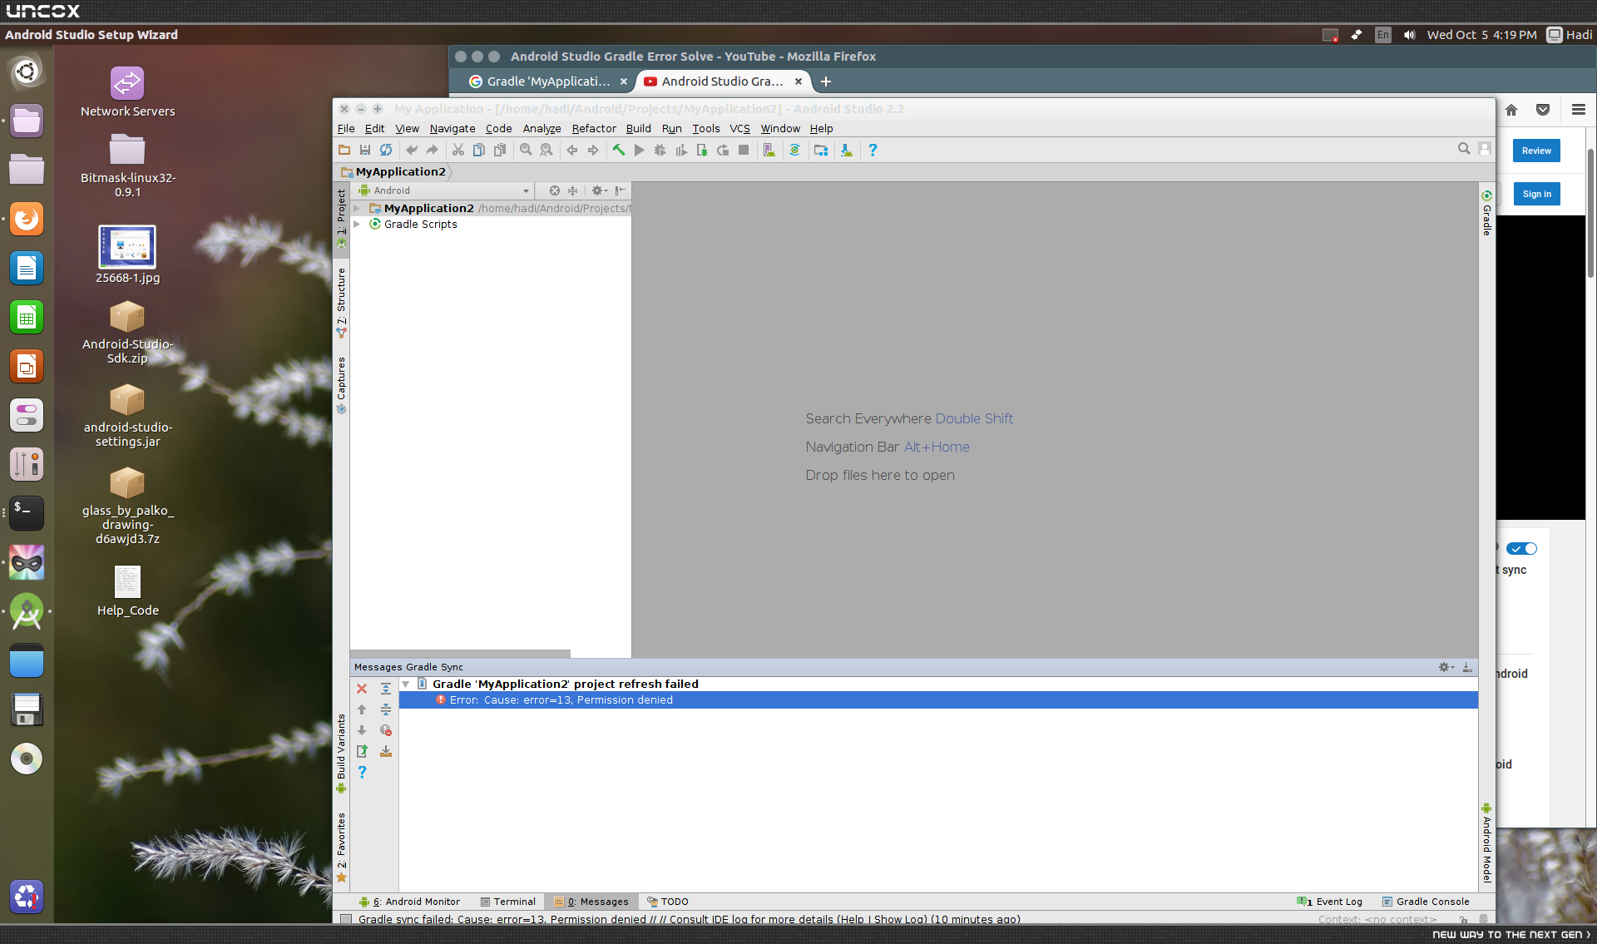The height and width of the screenshot is (944, 1597).
Task: Click the Review button in Firefox
Action: click(x=1536, y=151)
